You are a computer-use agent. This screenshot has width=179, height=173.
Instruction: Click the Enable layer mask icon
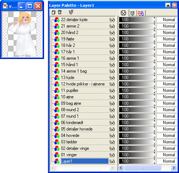click(71, 12)
